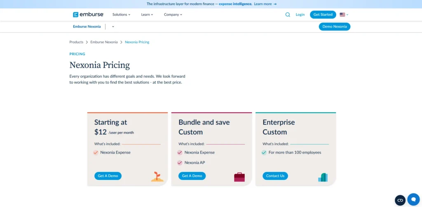The height and width of the screenshot is (207, 422).
Task: Click the Login link
Action: (300, 14)
